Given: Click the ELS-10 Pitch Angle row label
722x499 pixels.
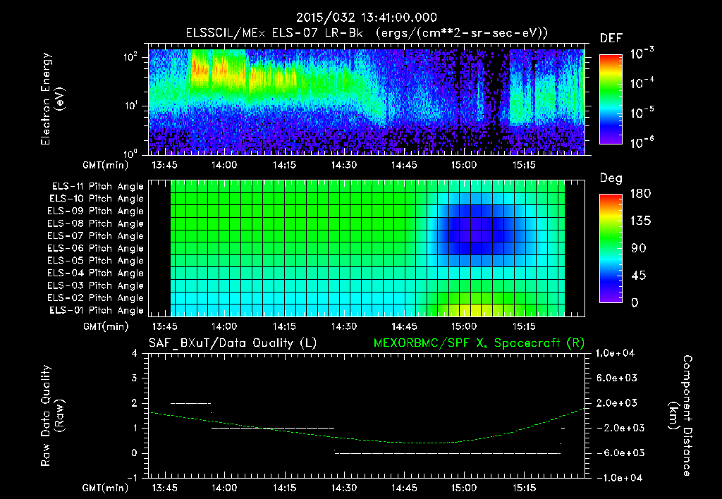Looking at the screenshot, I should pyautogui.click(x=97, y=199).
